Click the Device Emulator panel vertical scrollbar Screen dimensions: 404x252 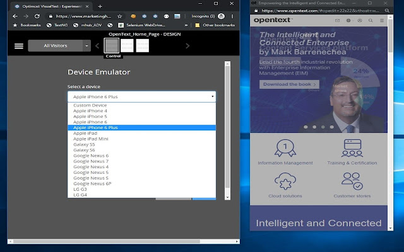[x=227, y=127]
